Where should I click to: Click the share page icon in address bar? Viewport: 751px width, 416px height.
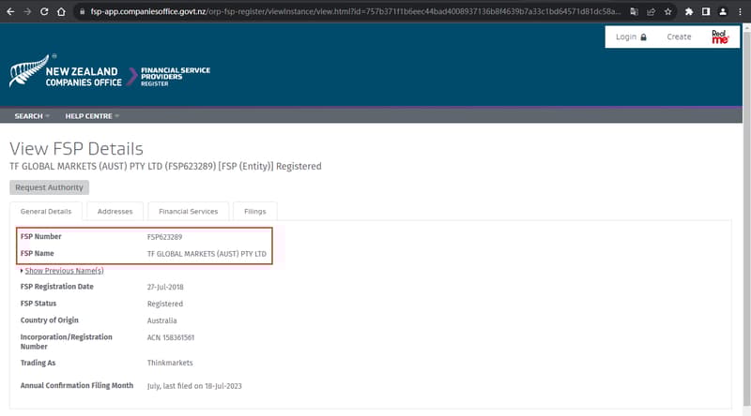tap(651, 12)
